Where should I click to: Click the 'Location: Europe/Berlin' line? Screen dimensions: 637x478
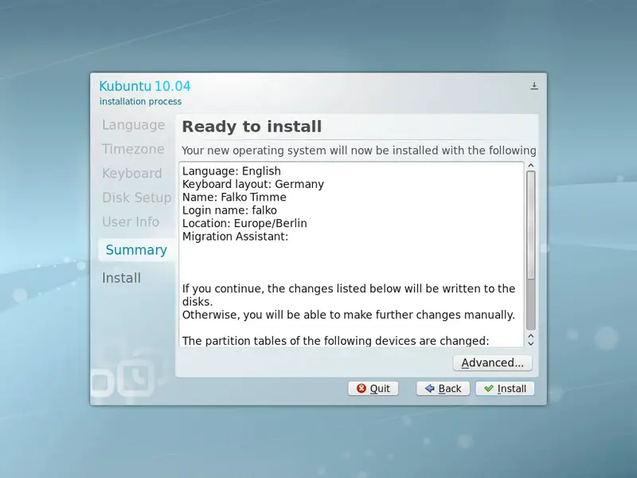click(x=244, y=223)
